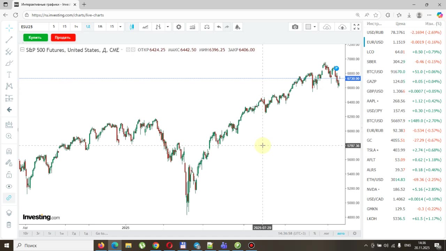
Task: Sort watchlist by Цена column header
Action: (400, 24)
